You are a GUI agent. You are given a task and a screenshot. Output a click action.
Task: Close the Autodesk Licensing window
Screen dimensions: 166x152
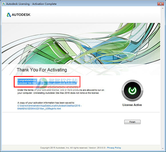(x=161, y=4)
